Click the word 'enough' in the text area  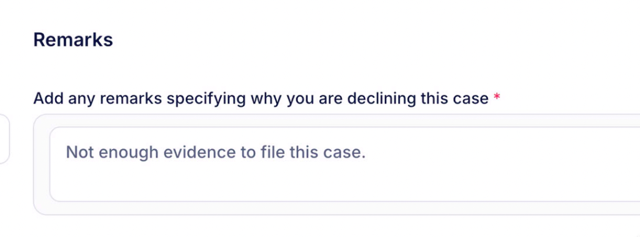tap(129, 152)
